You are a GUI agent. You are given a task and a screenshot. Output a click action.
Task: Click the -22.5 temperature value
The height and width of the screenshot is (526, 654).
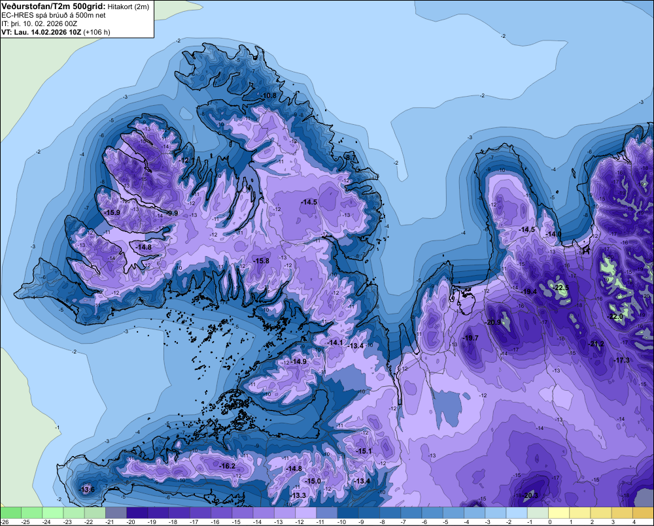(x=560, y=288)
